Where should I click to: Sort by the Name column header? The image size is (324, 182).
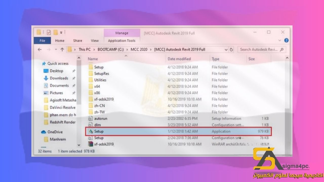[93, 59]
